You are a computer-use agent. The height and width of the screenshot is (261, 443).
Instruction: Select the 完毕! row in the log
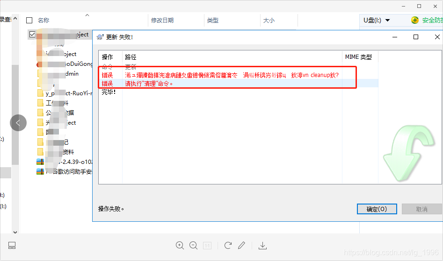[238, 92]
